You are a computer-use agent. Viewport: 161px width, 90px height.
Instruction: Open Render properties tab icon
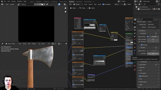135,27
